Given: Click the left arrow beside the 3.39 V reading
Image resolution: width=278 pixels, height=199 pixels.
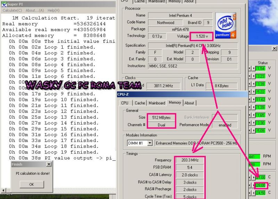Looking at the screenshot, I should coord(250,84).
